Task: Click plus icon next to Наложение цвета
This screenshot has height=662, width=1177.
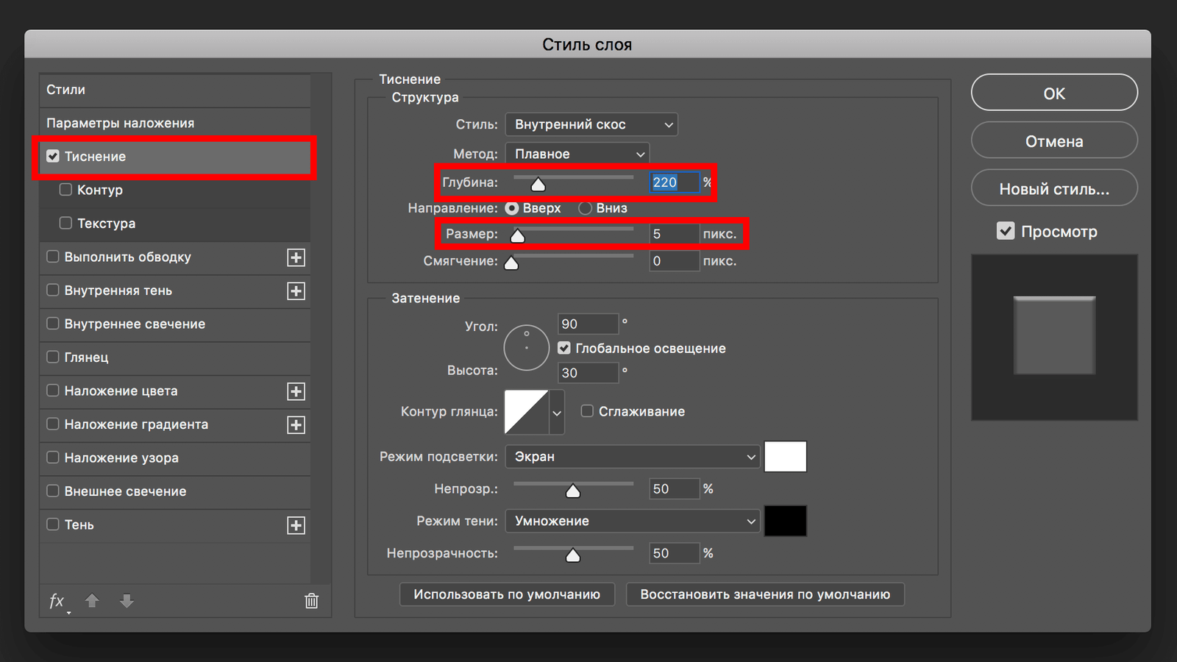Action: [x=296, y=391]
